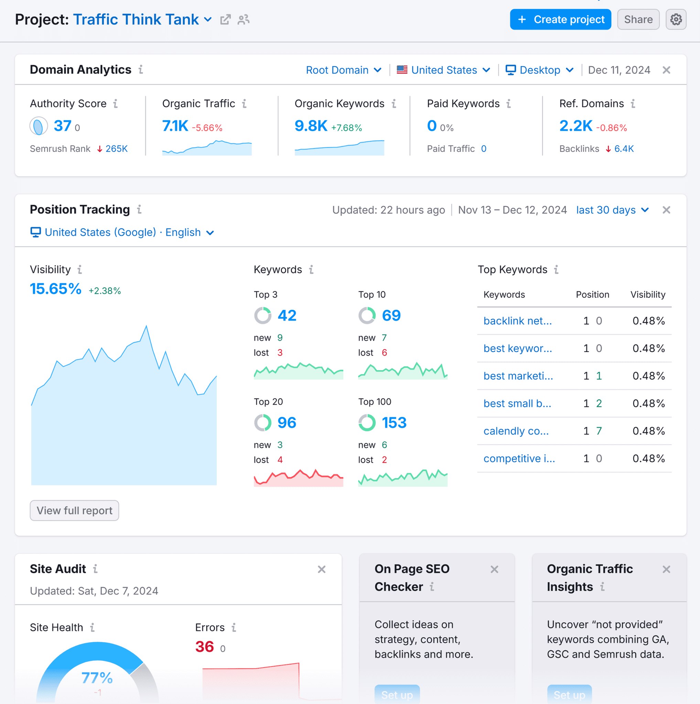Click info icon beside Site Audit
This screenshot has height=704, width=700.
(95, 569)
